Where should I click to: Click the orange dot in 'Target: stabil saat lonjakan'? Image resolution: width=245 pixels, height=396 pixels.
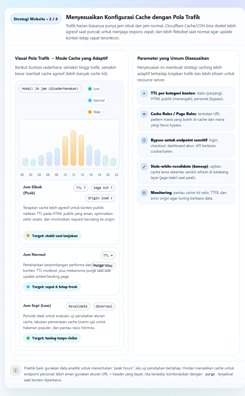click(28, 236)
